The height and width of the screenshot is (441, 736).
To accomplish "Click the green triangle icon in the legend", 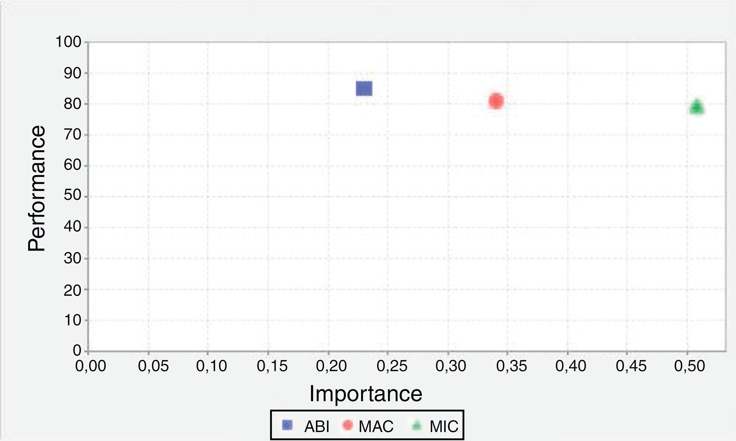I will [417, 425].
